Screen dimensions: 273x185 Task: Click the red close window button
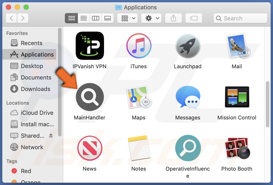(x=8, y=7)
